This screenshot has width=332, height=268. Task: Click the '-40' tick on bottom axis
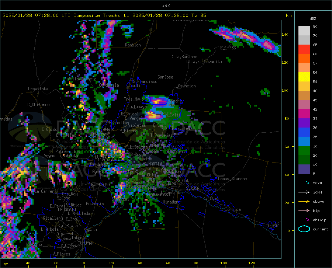tap(27, 263)
